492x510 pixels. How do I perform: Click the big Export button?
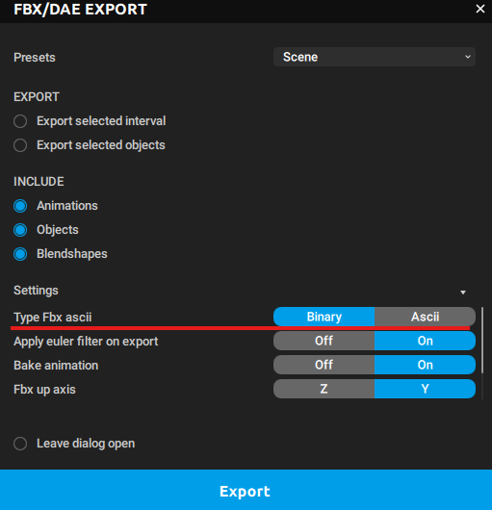(246, 490)
